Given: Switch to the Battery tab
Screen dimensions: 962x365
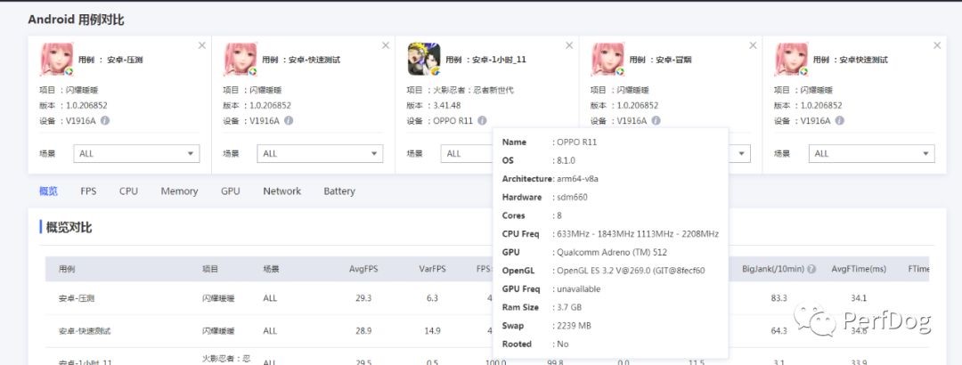Looking at the screenshot, I should 339,191.
